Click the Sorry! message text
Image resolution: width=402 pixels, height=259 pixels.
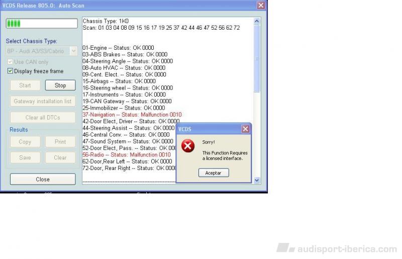pos(209,142)
